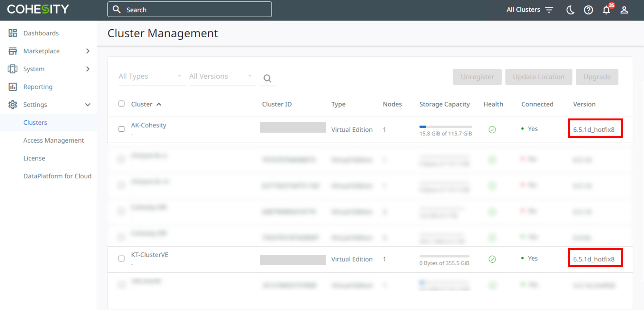The width and height of the screenshot is (644, 310).
Task: Click the Unregister button
Action: coord(477,77)
